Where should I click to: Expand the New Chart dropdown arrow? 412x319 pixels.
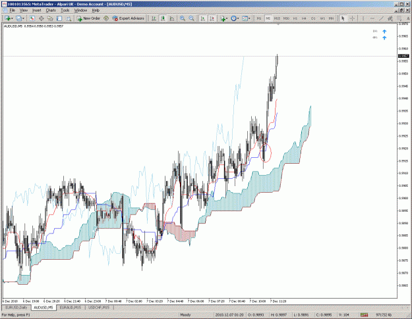click(x=12, y=18)
